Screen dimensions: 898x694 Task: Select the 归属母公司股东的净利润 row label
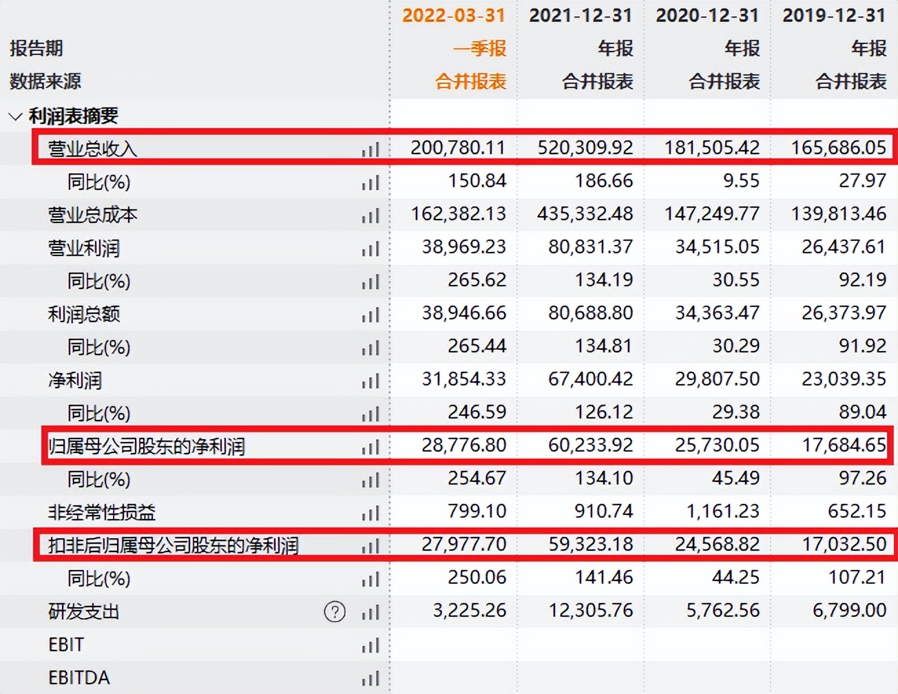click(146, 446)
